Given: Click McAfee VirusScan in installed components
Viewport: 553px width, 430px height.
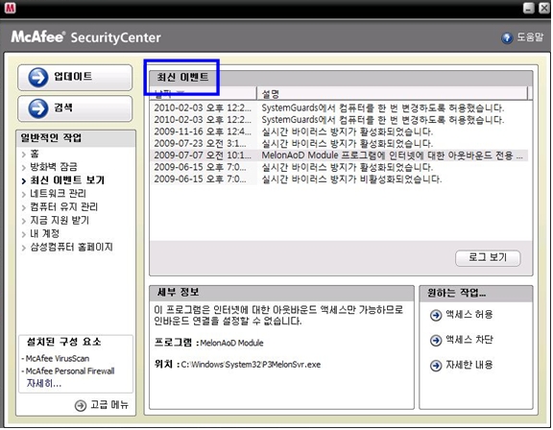Looking at the screenshot, I should click(58, 358).
